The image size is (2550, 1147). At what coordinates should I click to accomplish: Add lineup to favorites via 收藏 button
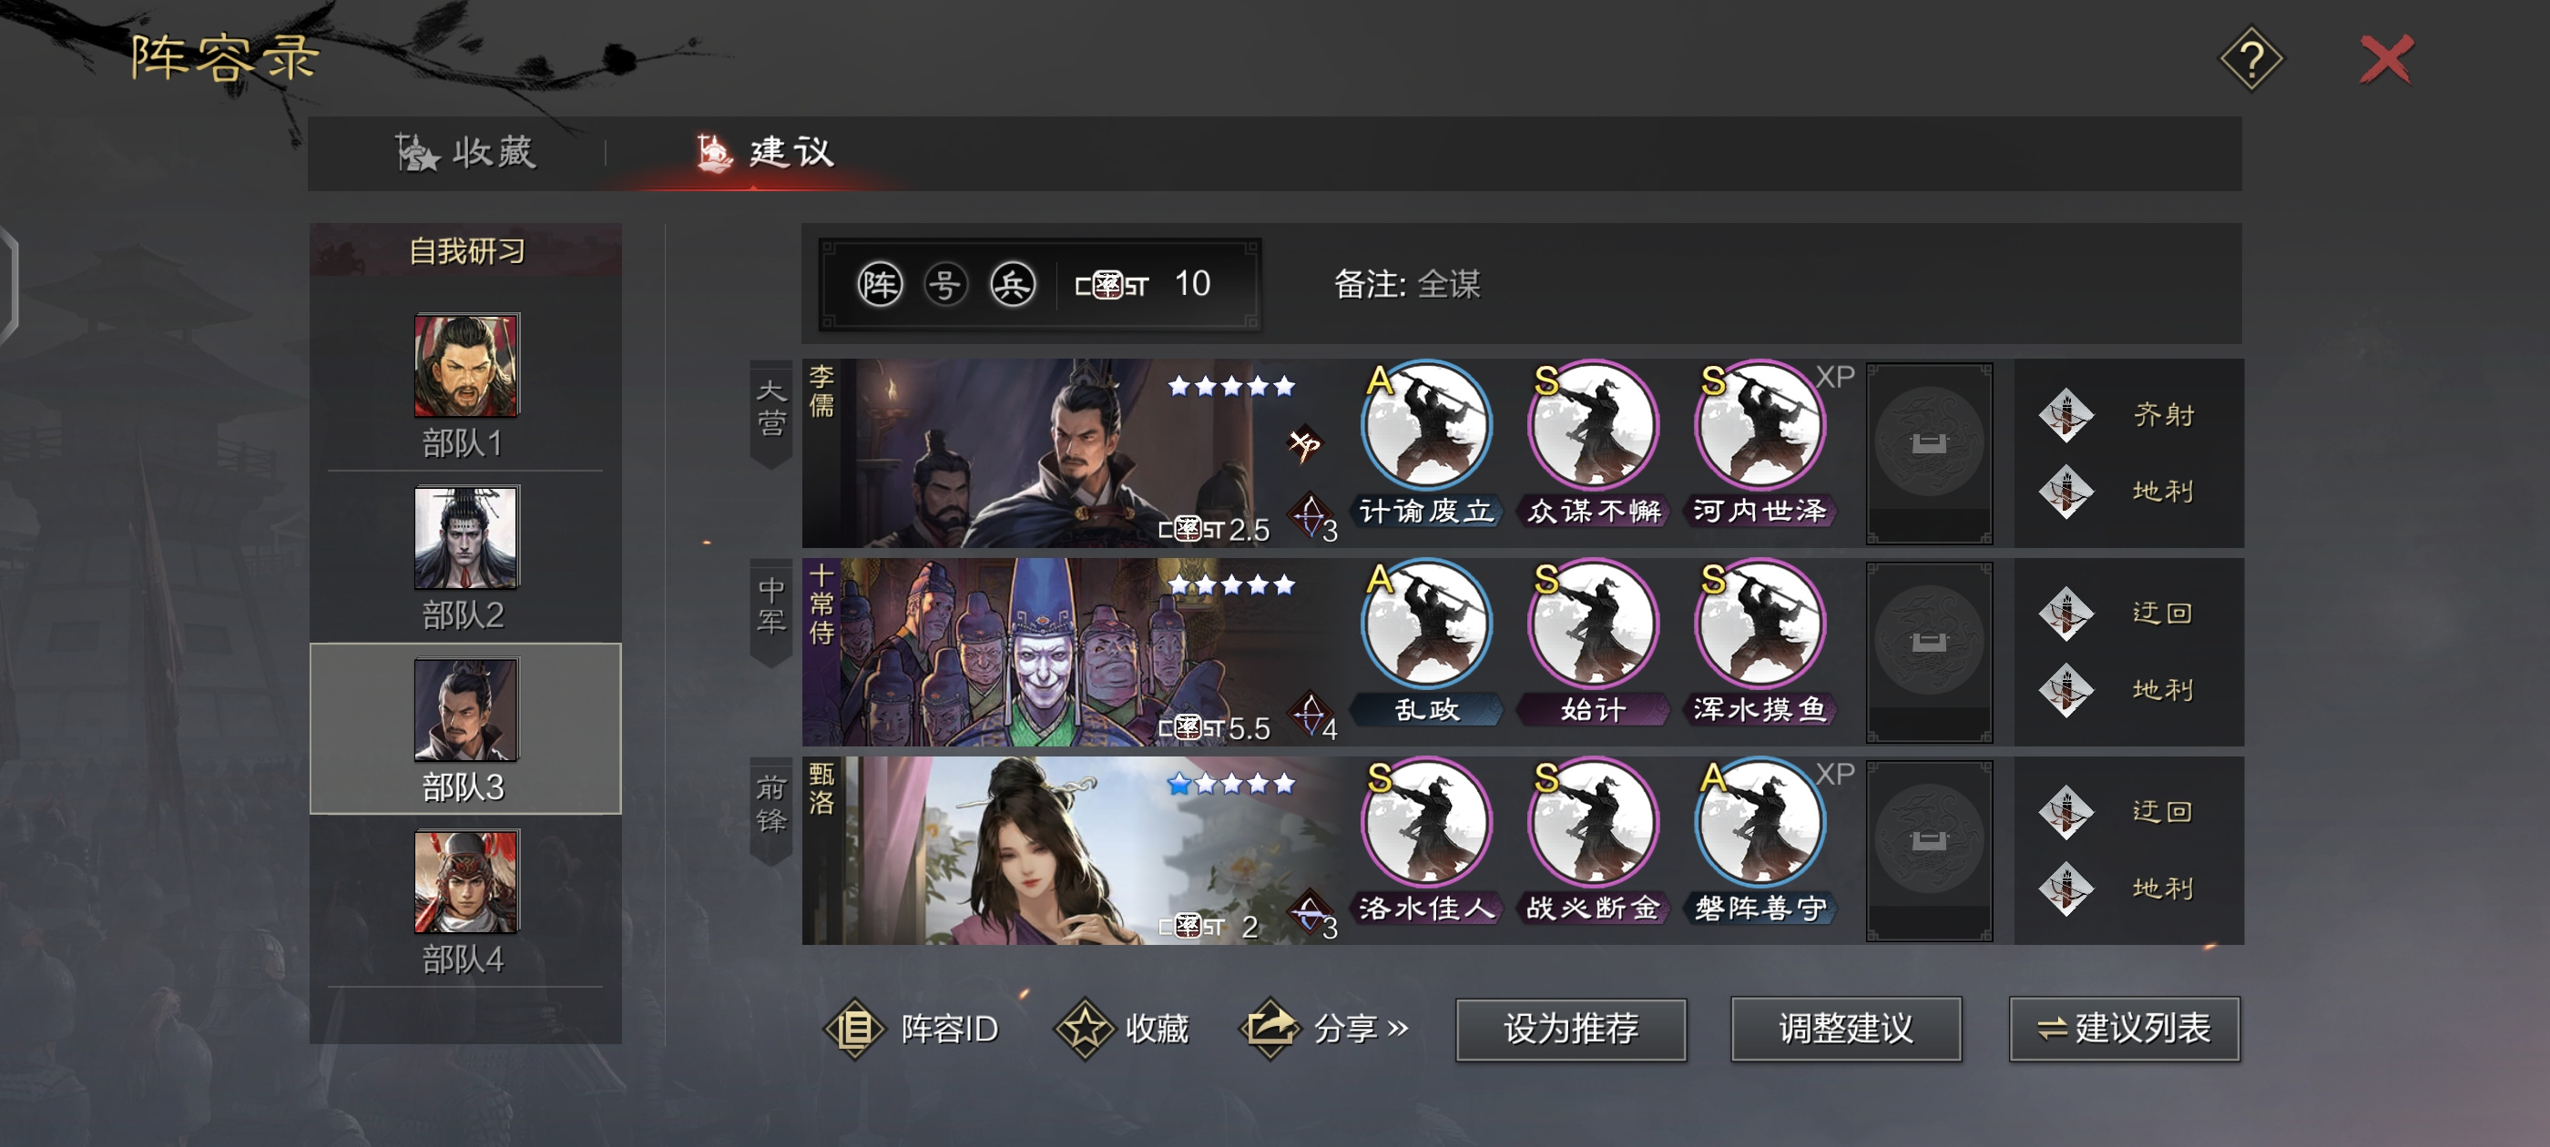1123,1030
